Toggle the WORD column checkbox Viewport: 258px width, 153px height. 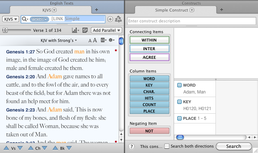coord(179,85)
